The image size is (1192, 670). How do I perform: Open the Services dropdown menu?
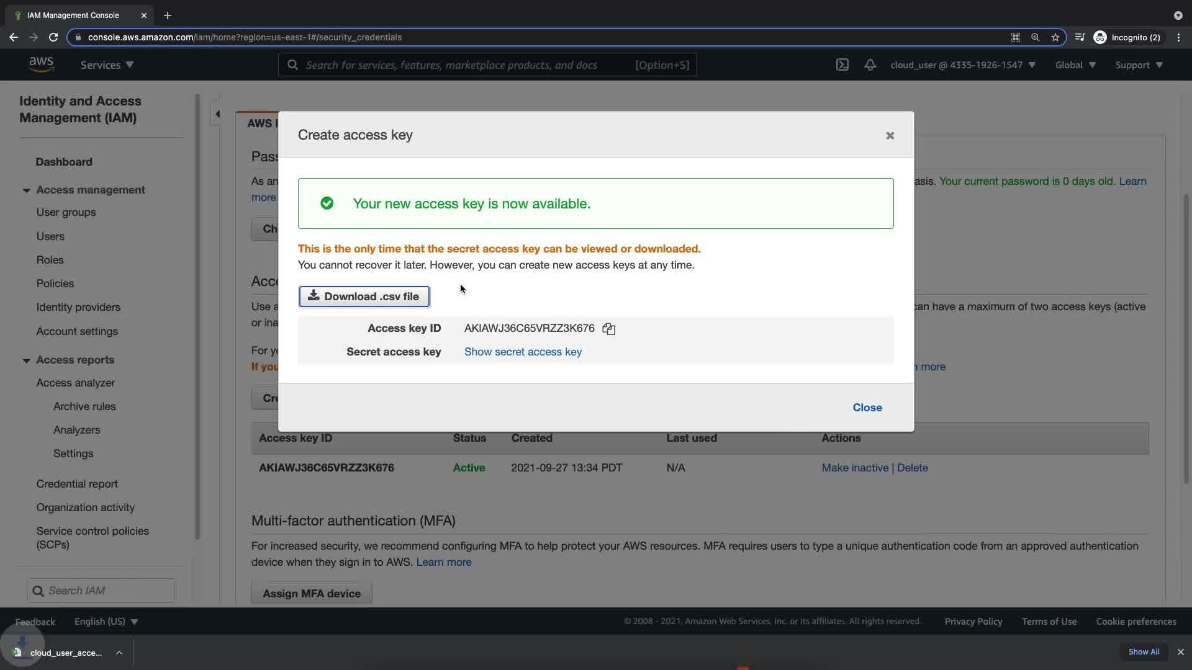[x=107, y=65]
